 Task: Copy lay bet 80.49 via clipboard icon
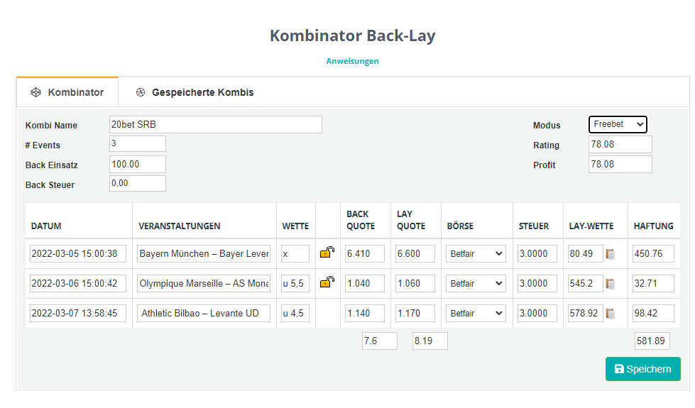point(611,254)
